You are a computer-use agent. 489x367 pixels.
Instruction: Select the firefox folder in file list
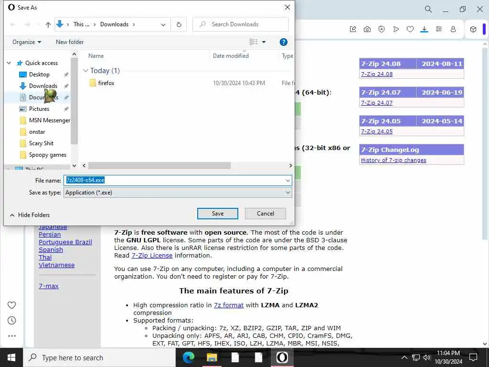[x=106, y=83]
